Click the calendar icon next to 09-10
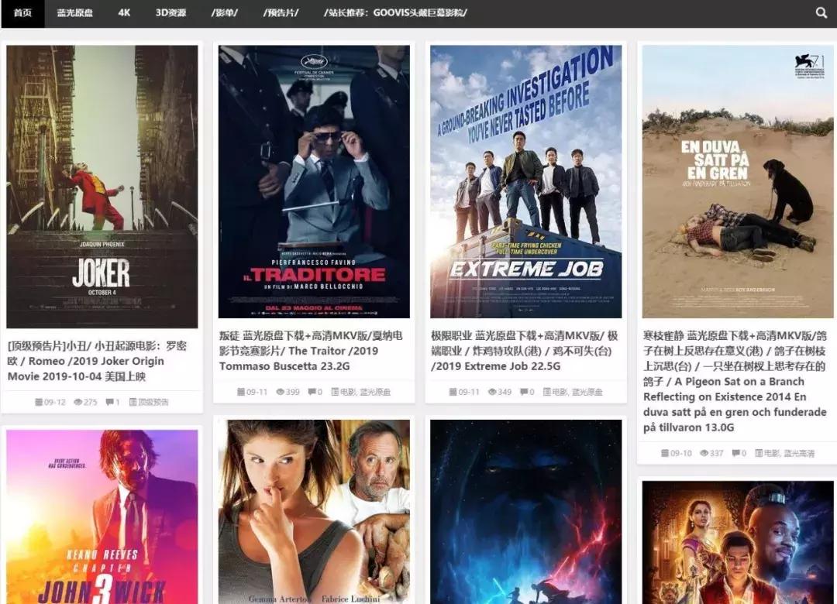This screenshot has height=604, width=837. point(665,453)
